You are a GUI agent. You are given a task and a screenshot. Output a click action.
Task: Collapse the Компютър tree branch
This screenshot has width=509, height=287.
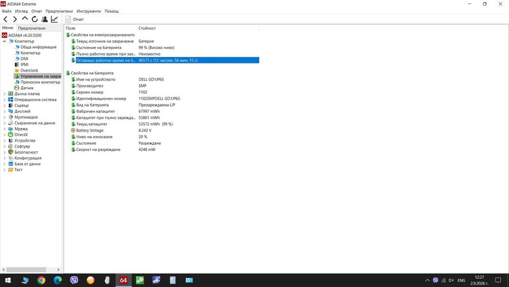click(4, 41)
